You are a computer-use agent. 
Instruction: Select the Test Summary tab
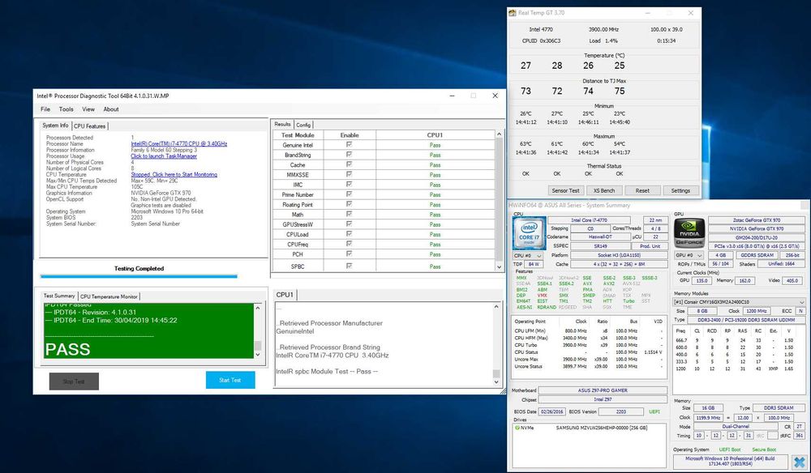[x=59, y=296]
